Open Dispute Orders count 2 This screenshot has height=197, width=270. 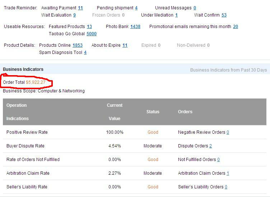[x=210, y=146]
